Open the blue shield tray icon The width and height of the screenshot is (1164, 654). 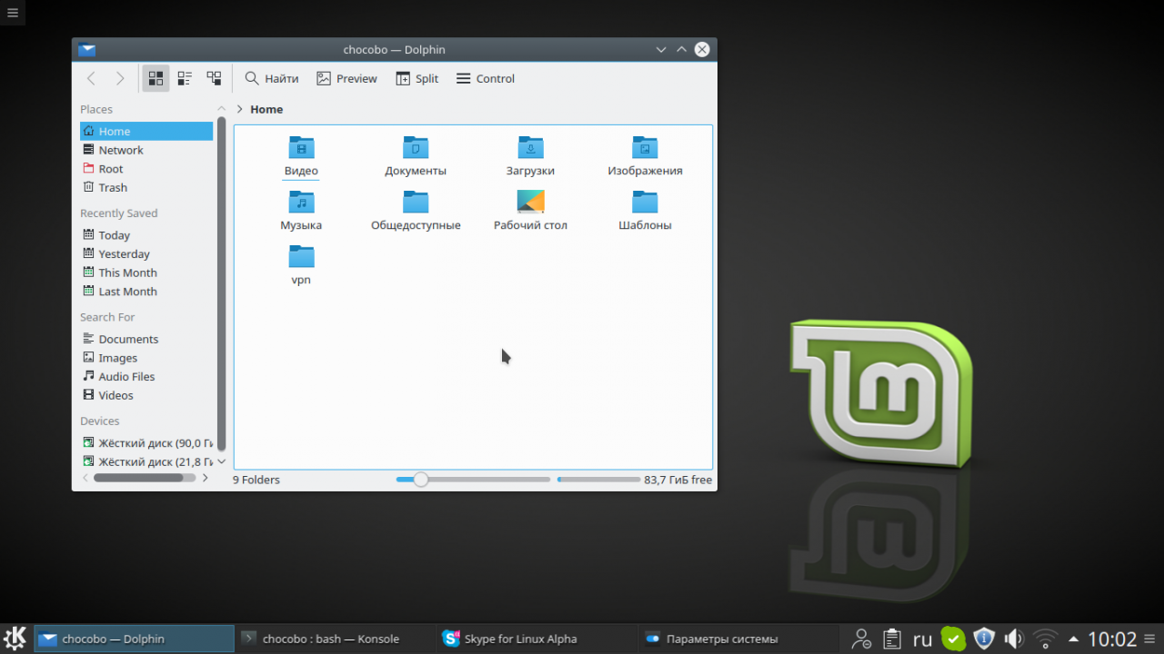984,639
